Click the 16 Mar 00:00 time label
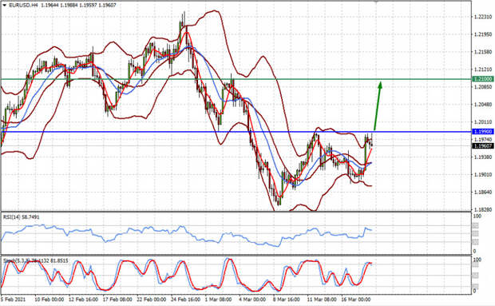The image size is (495, 306). [x=356, y=299]
